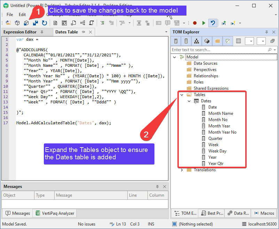Click the open model from database cube icon
The height and width of the screenshot is (229, 279).
click(x=17, y=23)
